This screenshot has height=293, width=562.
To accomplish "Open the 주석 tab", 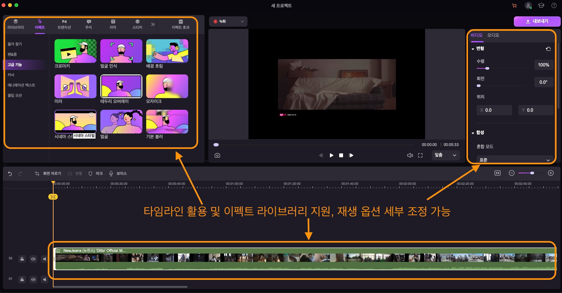I will pos(88,24).
